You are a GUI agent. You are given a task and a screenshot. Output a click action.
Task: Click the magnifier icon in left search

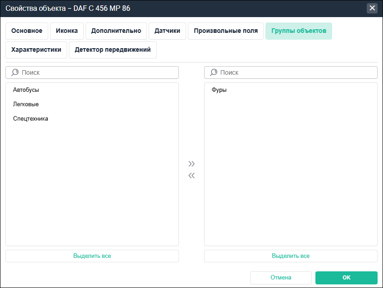pos(15,72)
